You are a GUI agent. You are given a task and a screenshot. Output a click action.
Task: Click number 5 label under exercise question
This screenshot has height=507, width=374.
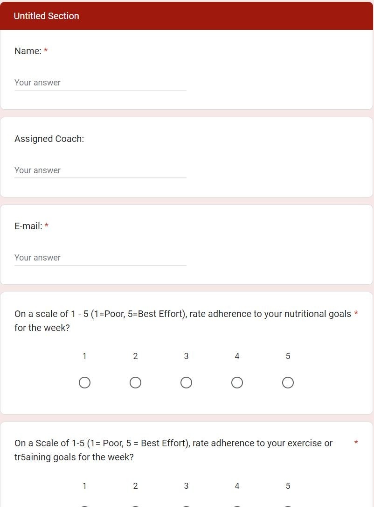288,486
